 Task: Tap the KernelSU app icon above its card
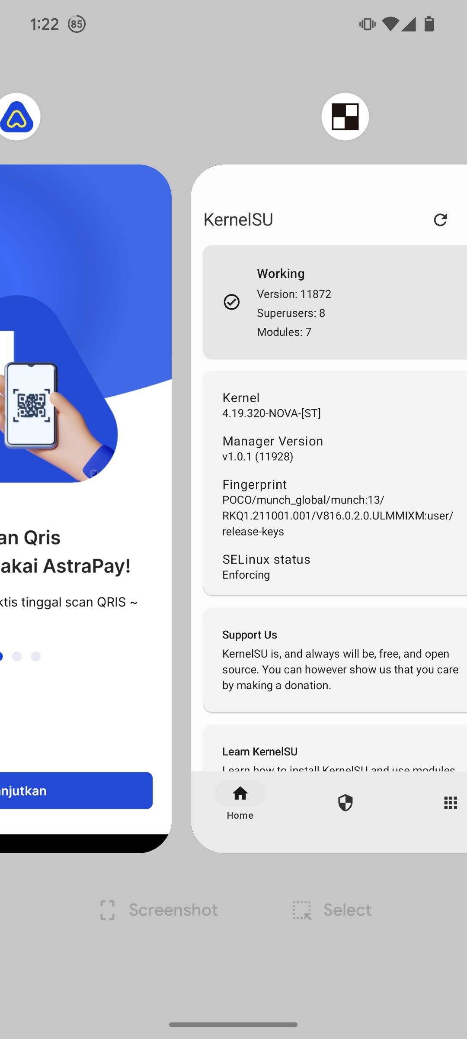(345, 116)
